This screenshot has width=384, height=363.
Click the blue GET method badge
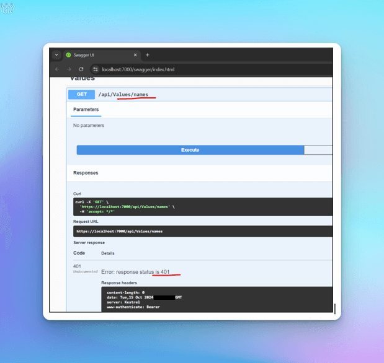(x=81, y=94)
